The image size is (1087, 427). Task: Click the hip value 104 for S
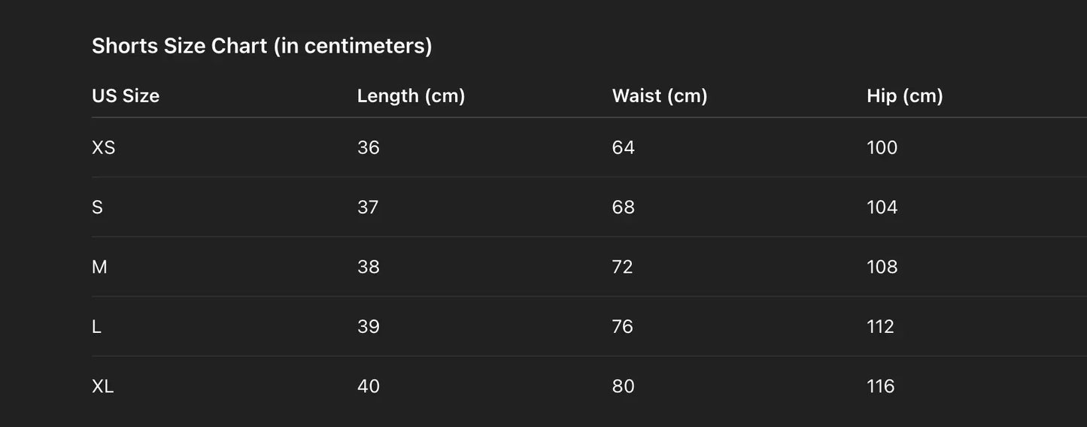(x=882, y=207)
